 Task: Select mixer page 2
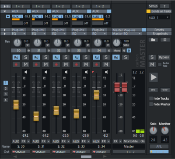tap(6, 89)
